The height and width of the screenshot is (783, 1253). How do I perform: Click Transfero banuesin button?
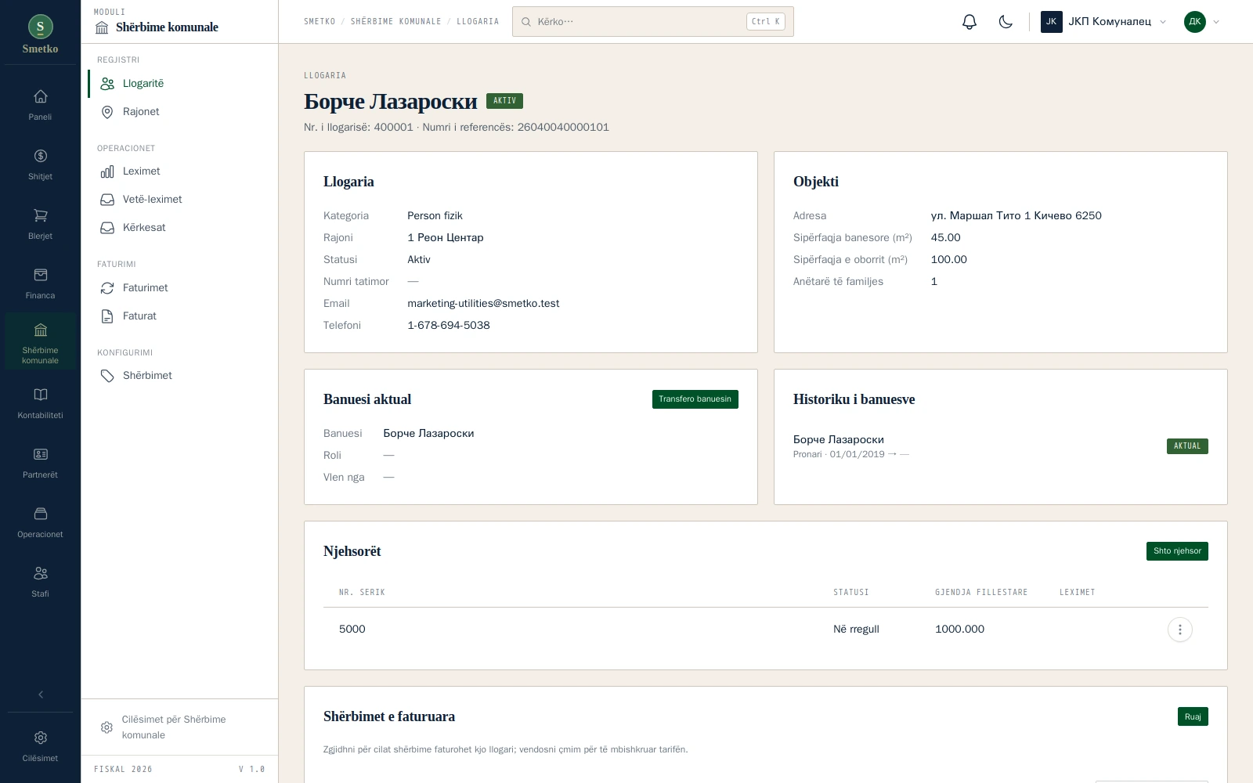click(x=695, y=399)
